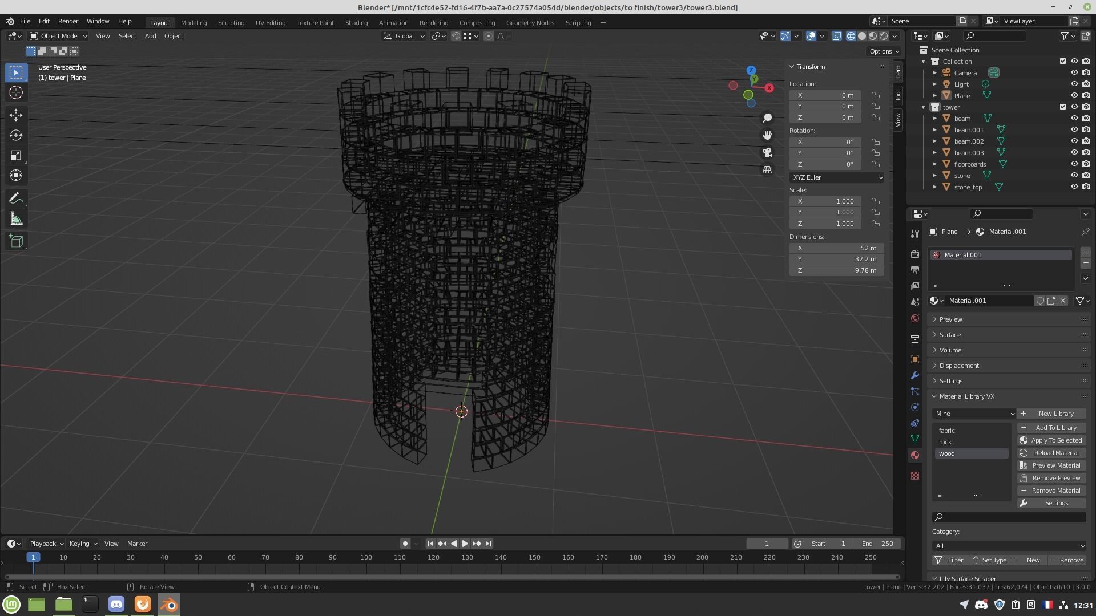Click Apply To Selected button

[x=1051, y=440]
